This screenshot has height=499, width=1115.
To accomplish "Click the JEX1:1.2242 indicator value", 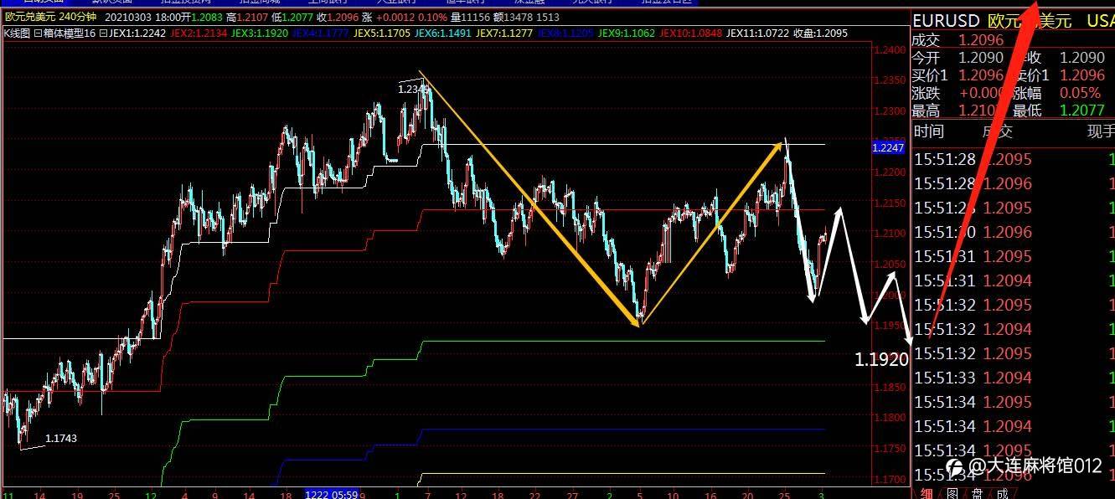I will [x=137, y=33].
